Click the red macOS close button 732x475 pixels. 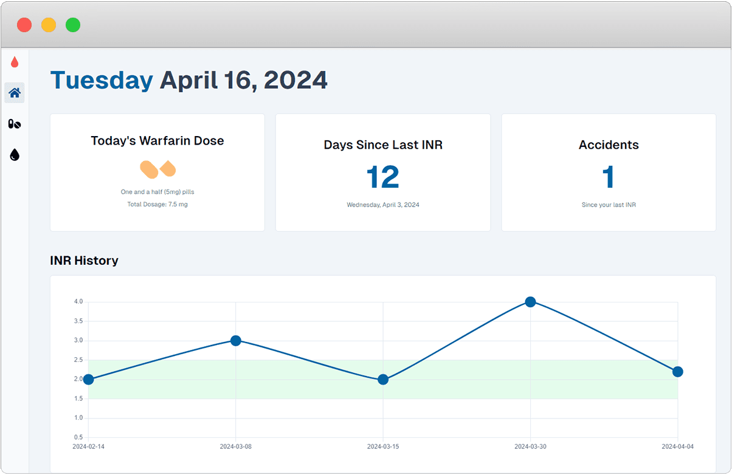click(24, 25)
